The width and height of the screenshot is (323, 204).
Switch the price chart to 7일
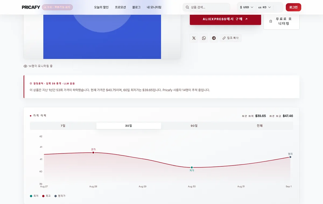tap(63, 126)
